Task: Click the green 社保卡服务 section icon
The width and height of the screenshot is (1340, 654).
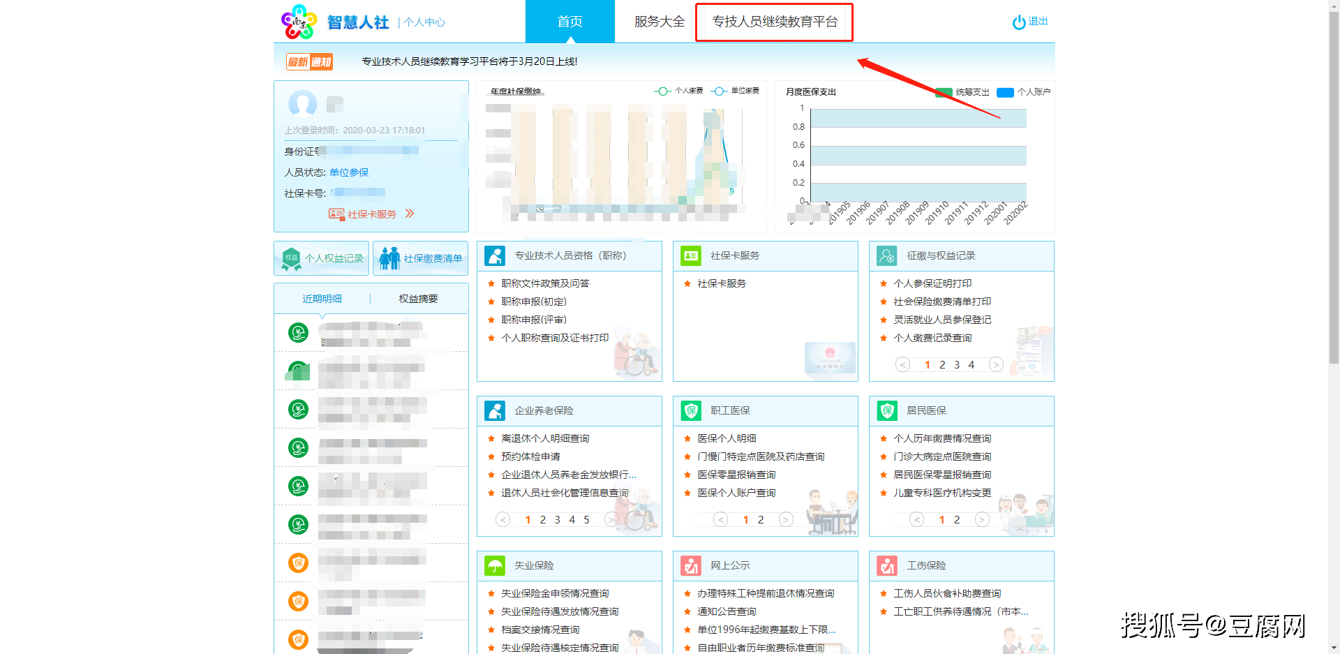Action: (691, 255)
